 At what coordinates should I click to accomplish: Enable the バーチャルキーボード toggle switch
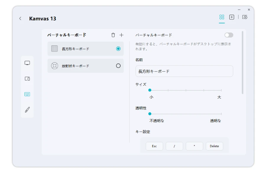point(229,35)
